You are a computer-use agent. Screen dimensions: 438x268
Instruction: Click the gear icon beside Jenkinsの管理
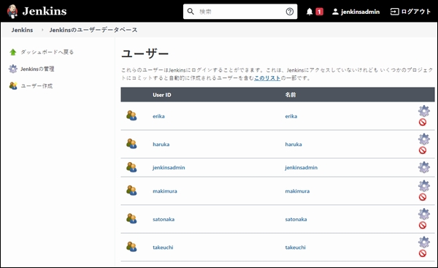point(13,69)
